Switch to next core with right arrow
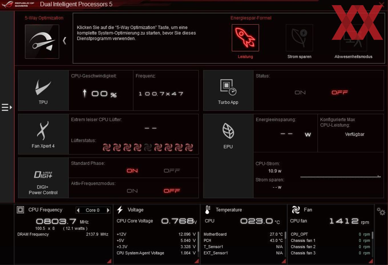This screenshot has height=265, width=388. coord(108,210)
